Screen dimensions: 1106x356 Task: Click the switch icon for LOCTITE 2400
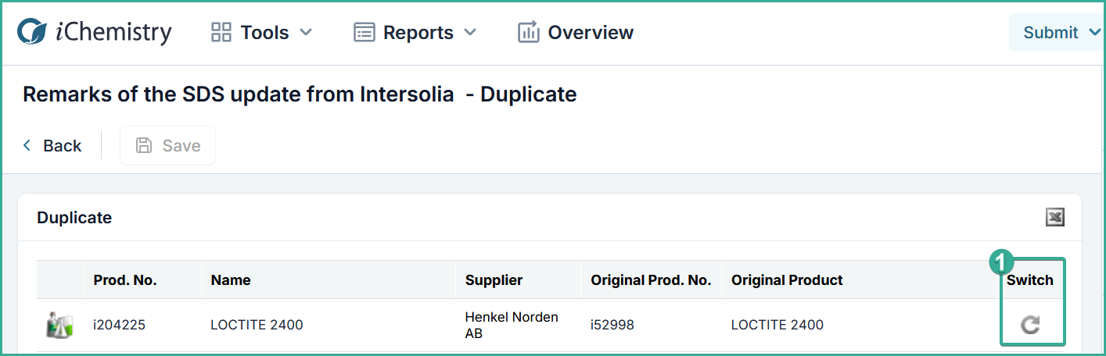click(x=1031, y=325)
